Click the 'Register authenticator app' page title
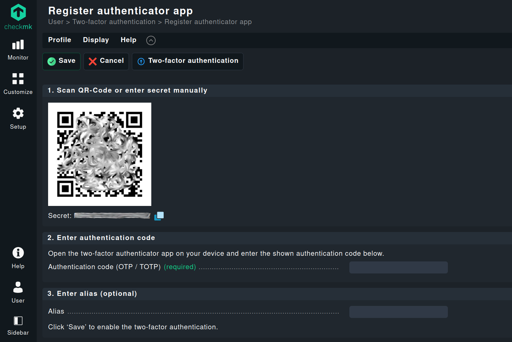The height and width of the screenshot is (342, 512). click(x=121, y=11)
